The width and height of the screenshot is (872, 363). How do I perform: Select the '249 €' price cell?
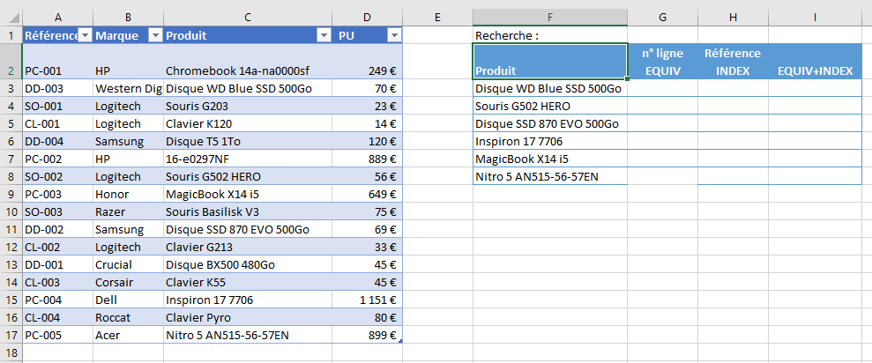click(367, 62)
